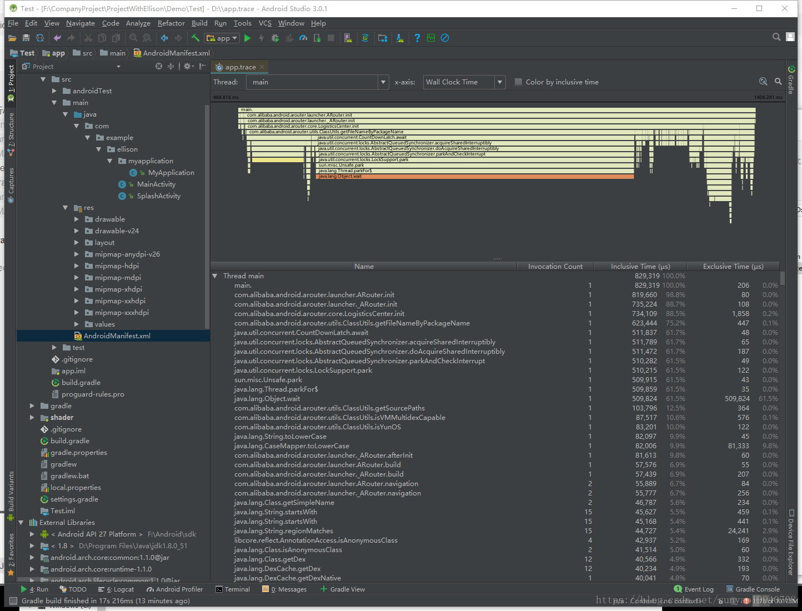Click the collapse all icon in Project panel
802x611 pixels.
171,66
